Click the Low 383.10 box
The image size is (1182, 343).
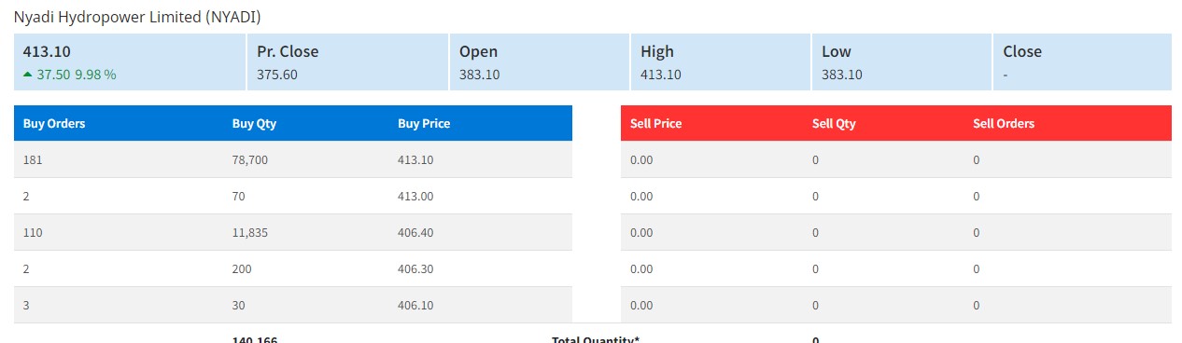point(901,62)
